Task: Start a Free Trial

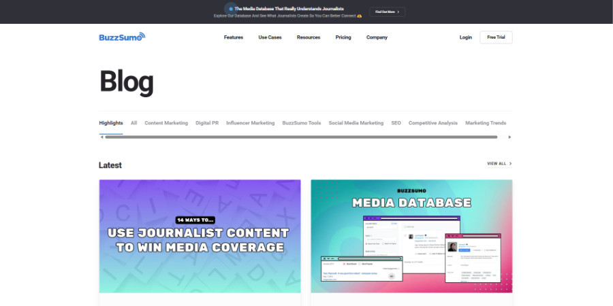Action: [496, 37]
